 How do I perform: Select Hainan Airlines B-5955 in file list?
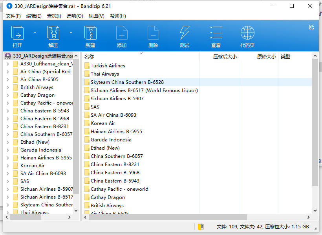coord(117,132)
